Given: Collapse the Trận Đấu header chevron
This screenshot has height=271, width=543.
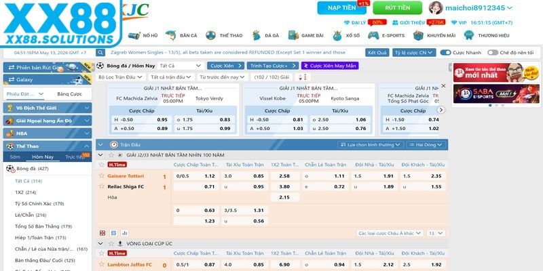Looking at the screenshot, I should (x=100, y=145).
